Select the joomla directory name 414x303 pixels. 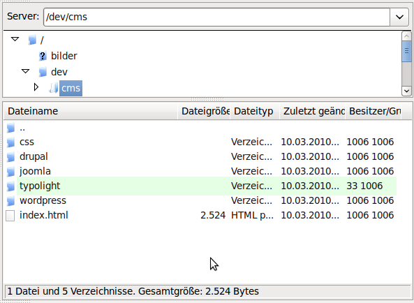pos(35,172)
